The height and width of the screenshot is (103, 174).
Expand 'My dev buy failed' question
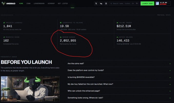click(119, 84)
